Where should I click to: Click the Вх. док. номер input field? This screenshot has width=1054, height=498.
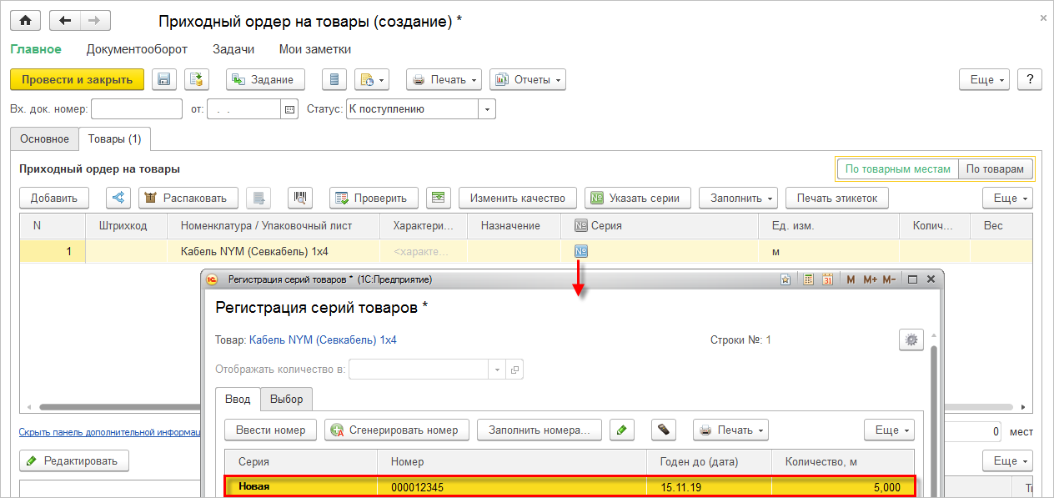coord(136,109)
